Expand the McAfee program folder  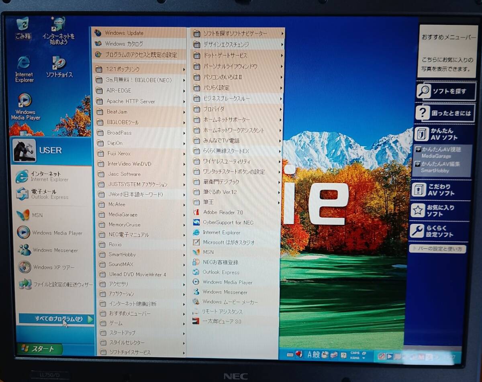pos(141,204)
